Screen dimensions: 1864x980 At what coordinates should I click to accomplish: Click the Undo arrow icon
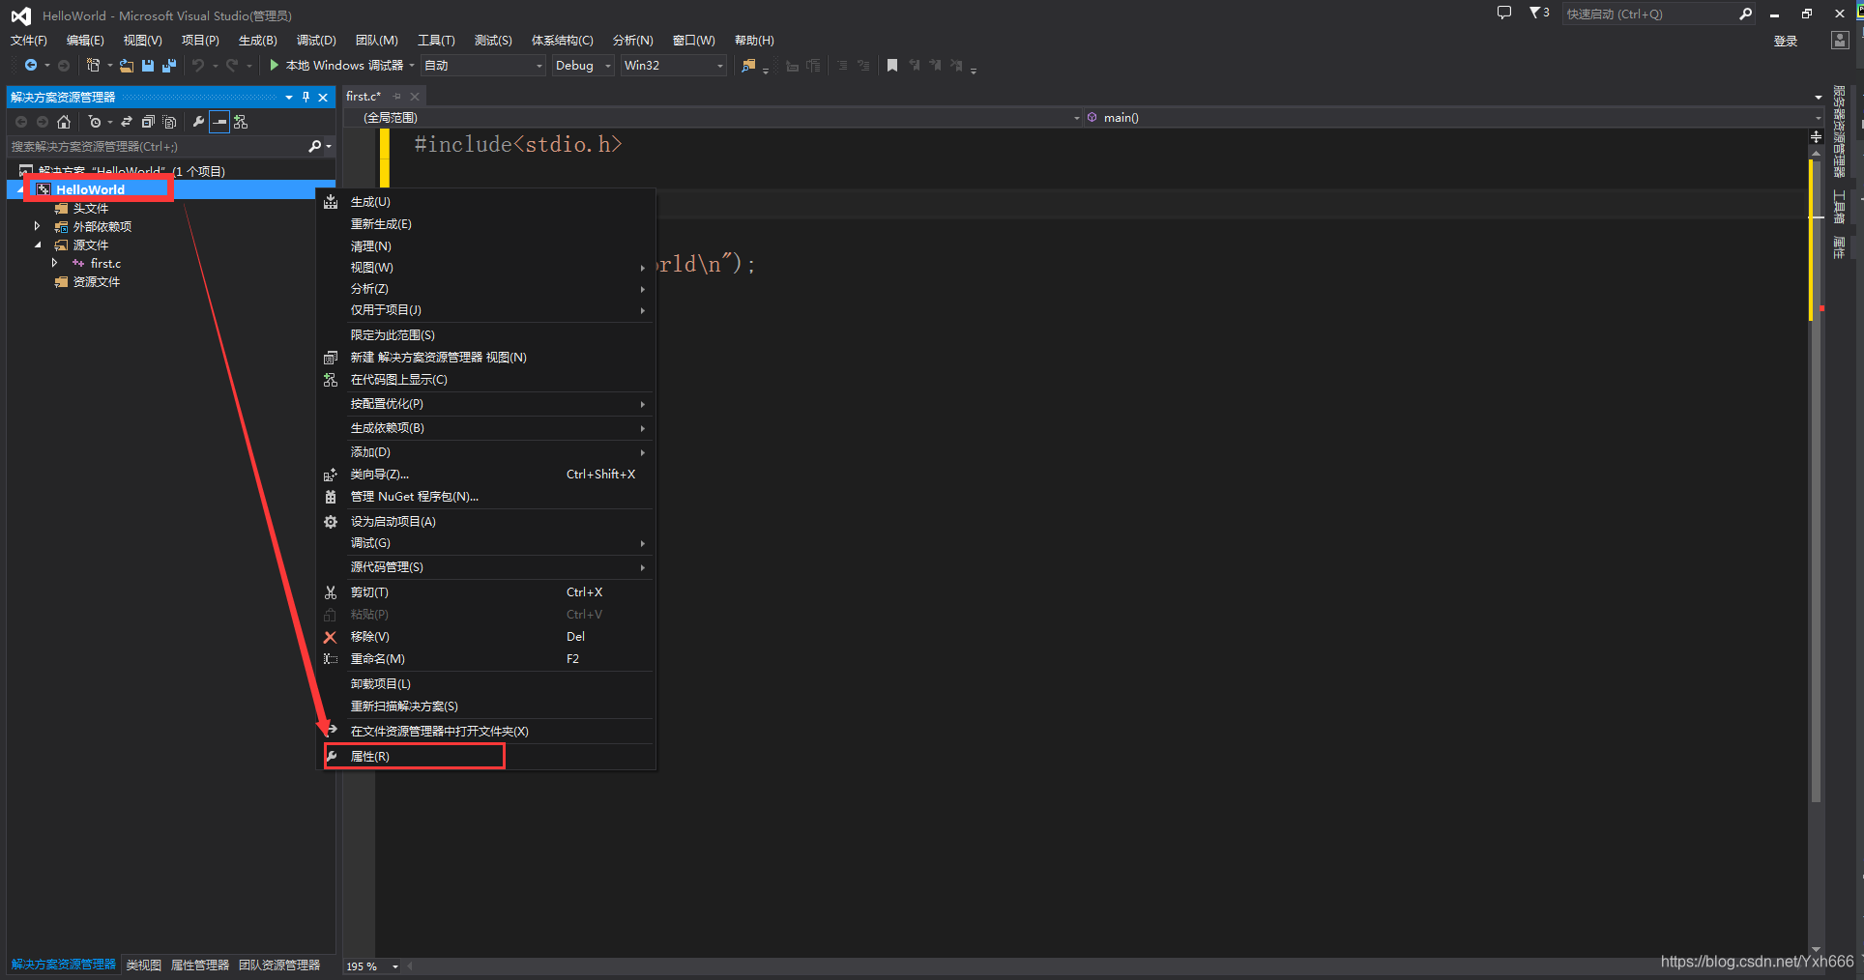198,65
